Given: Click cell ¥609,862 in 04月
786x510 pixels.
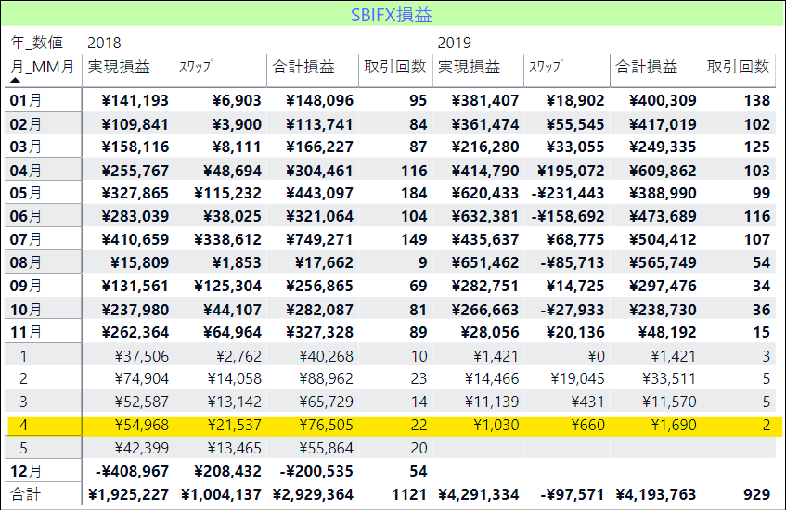Looking at the screenshot, I should click(x=663, y=171).
